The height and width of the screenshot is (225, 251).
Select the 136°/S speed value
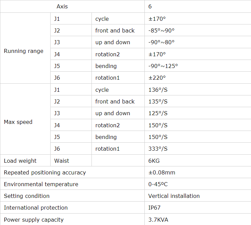point(158,90)
